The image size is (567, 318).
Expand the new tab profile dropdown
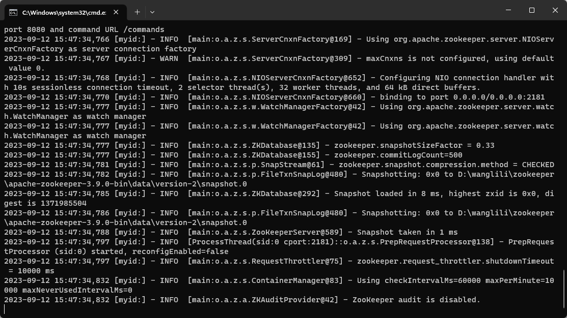click(x=152, y=12)
